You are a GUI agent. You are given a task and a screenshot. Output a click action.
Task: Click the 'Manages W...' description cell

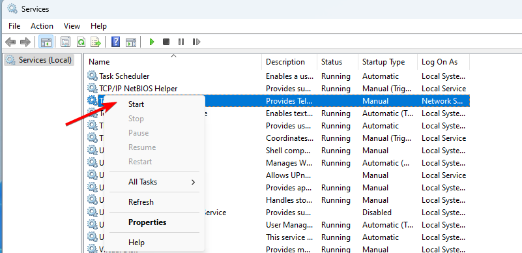point(289,163)
